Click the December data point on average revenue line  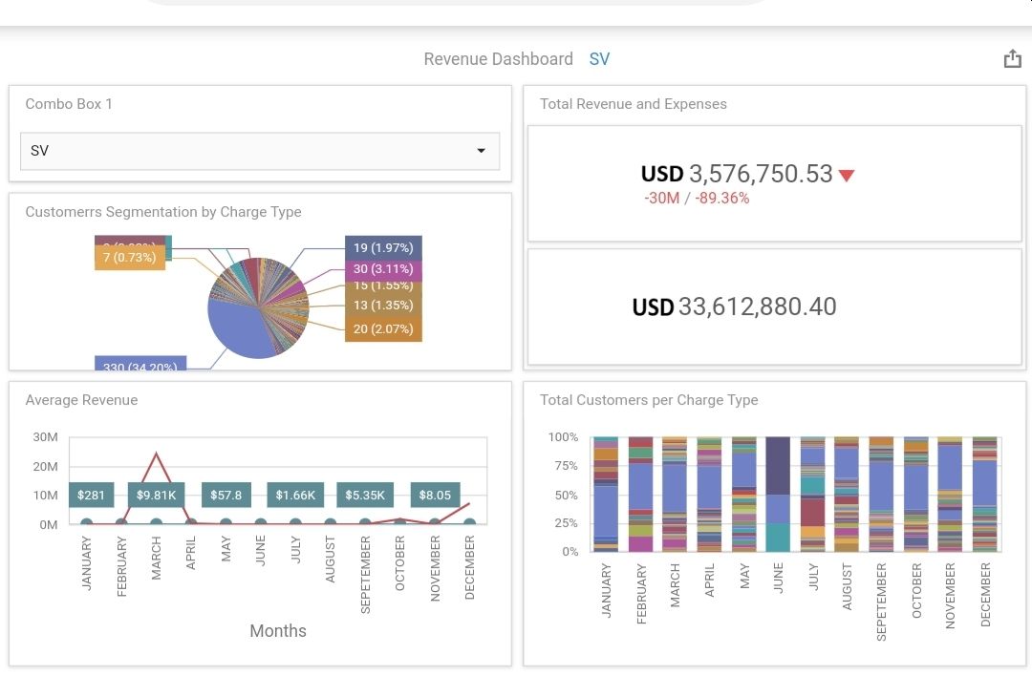coord(469,504)
